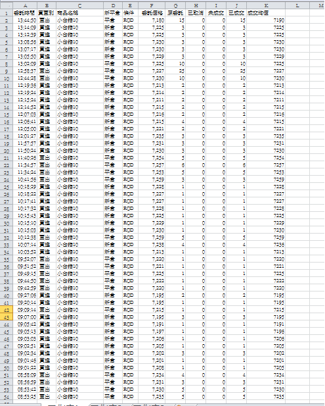Click price cell 7,191 in row 44
Viewport: 325px width, 406px height.
(152, 324)
